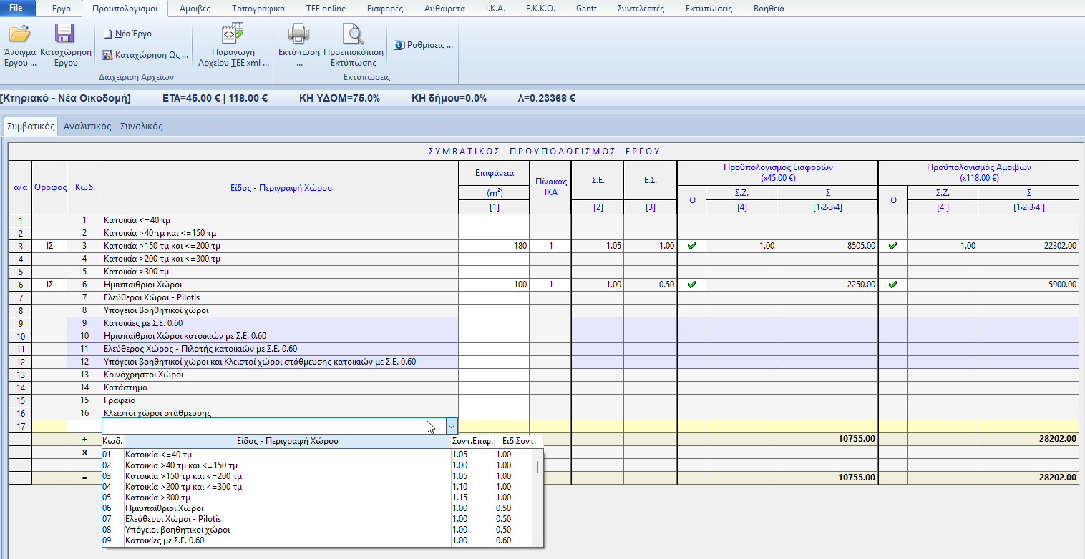The height and width of the screenshot is (559, 1085).
Task: Open Ρυθμίσεις settings icon
Action: 399,45
